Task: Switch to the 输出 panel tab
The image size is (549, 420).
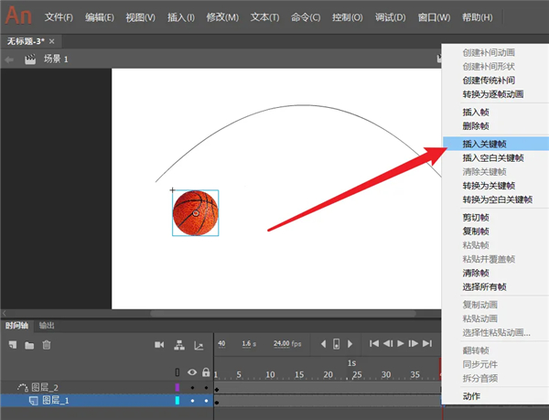Action: (x=47, y=325)
